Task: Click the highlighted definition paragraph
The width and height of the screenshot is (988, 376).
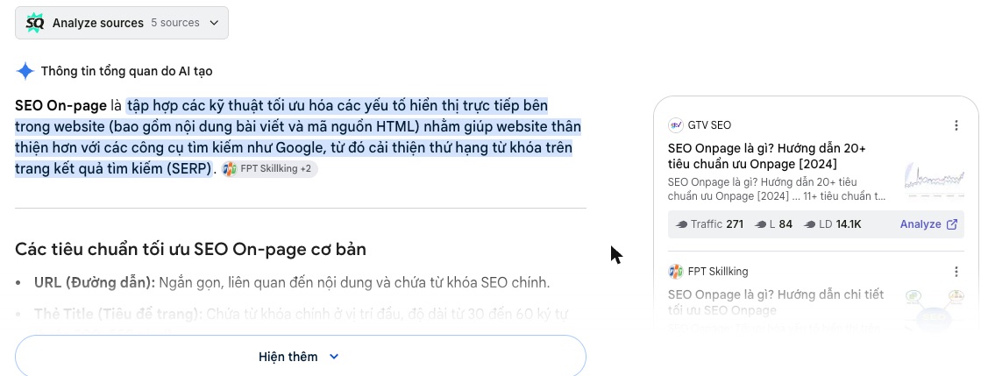Action: coord(298,137)
